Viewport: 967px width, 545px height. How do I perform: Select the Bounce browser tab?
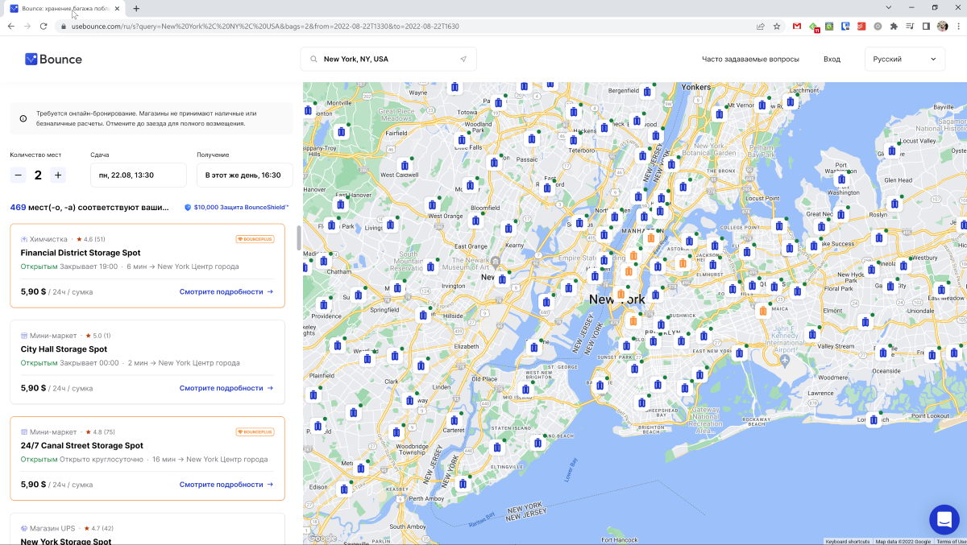[65, 8]
